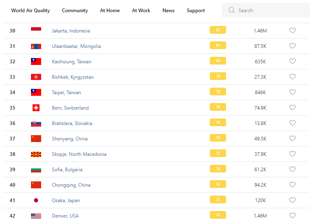Open the World Air Quality menu
This screenshot has width=310, height=222.
(31, 11)
